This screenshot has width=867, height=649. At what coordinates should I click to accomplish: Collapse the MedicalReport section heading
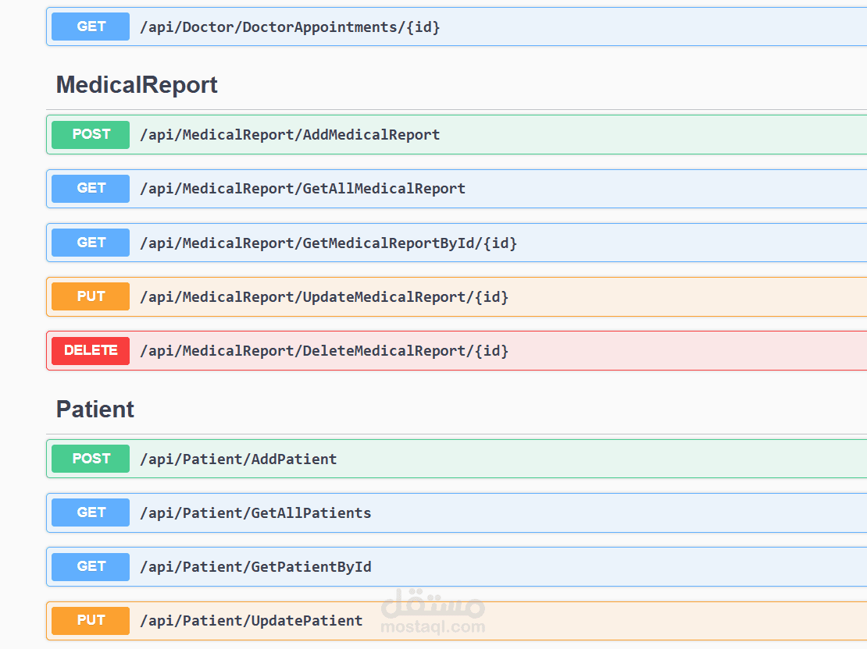pos(137,85)
